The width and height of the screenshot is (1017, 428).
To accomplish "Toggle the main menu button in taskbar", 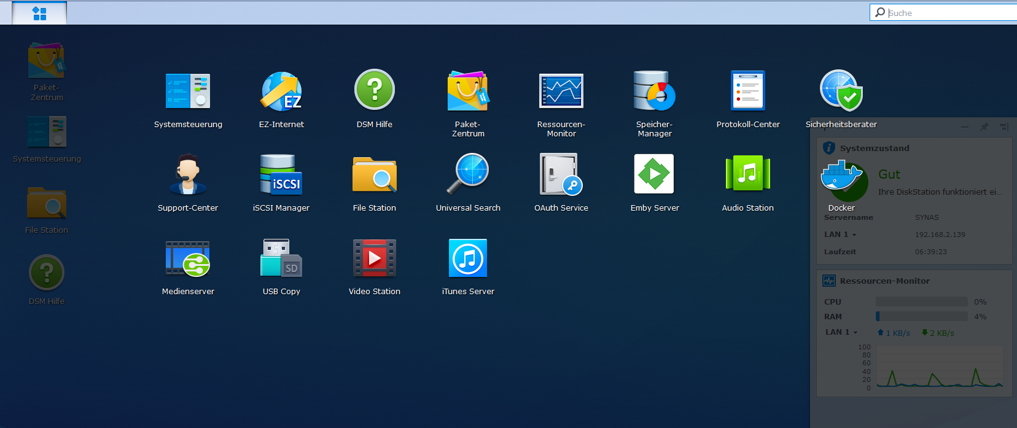I will (x=39, y=13).
